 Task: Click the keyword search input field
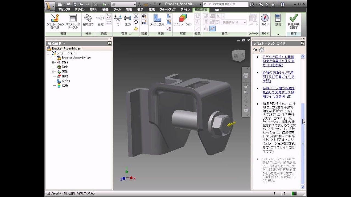pyautogui.click(x=225, y=4)
